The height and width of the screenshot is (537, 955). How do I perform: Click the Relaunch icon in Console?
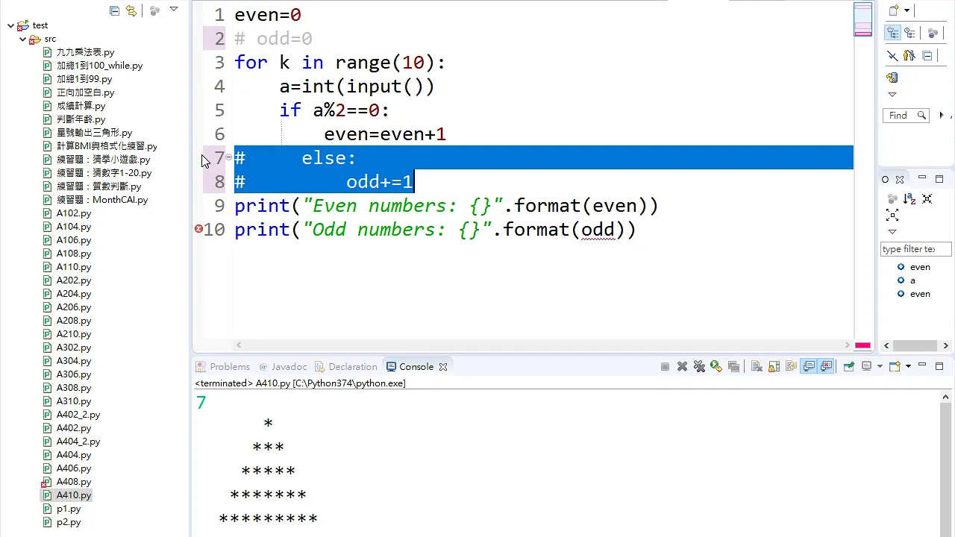[716, 366]
